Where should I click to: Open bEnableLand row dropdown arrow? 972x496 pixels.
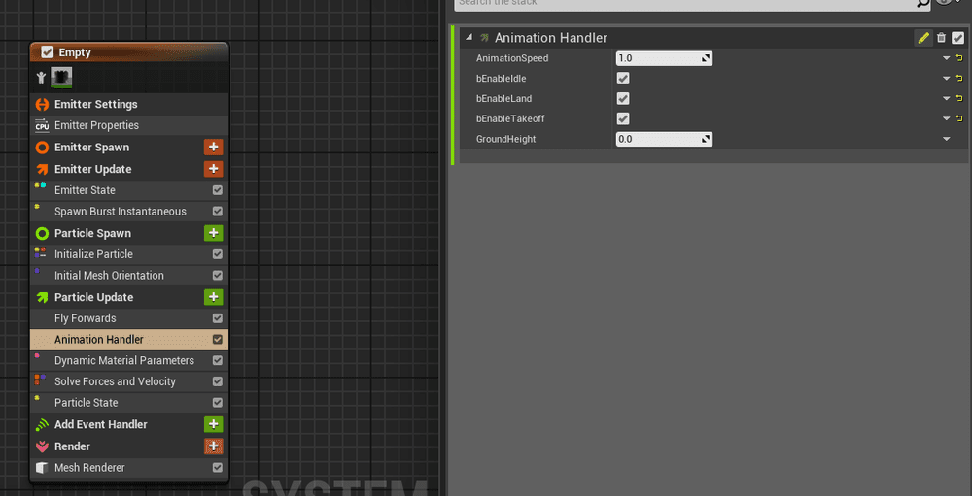click(946, 99)
